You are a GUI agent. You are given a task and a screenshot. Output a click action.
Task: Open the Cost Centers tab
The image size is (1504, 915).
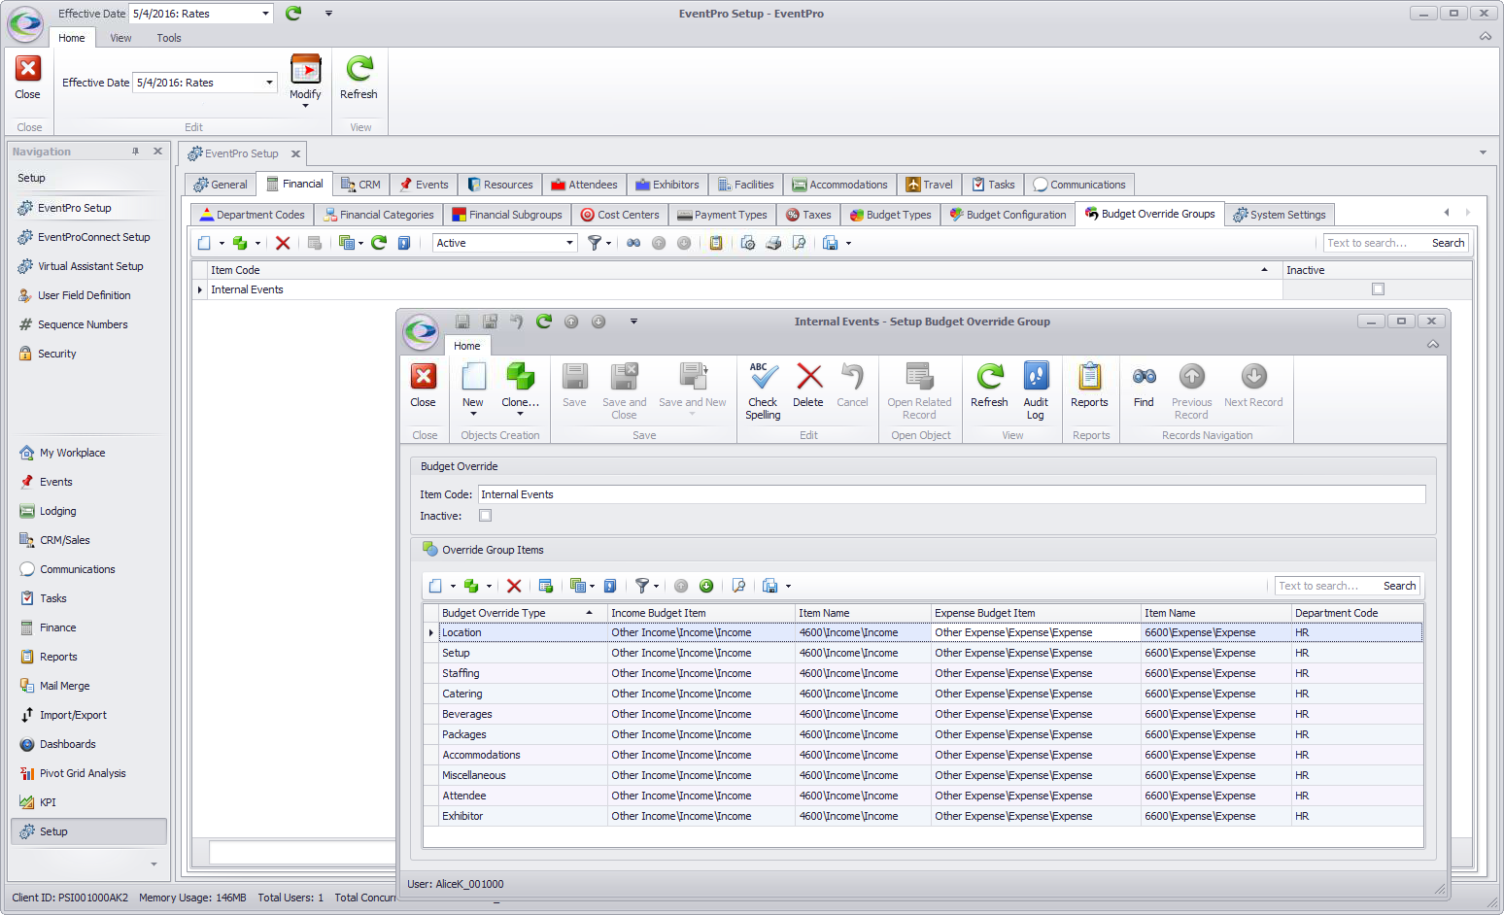click(x=620, y=215)
